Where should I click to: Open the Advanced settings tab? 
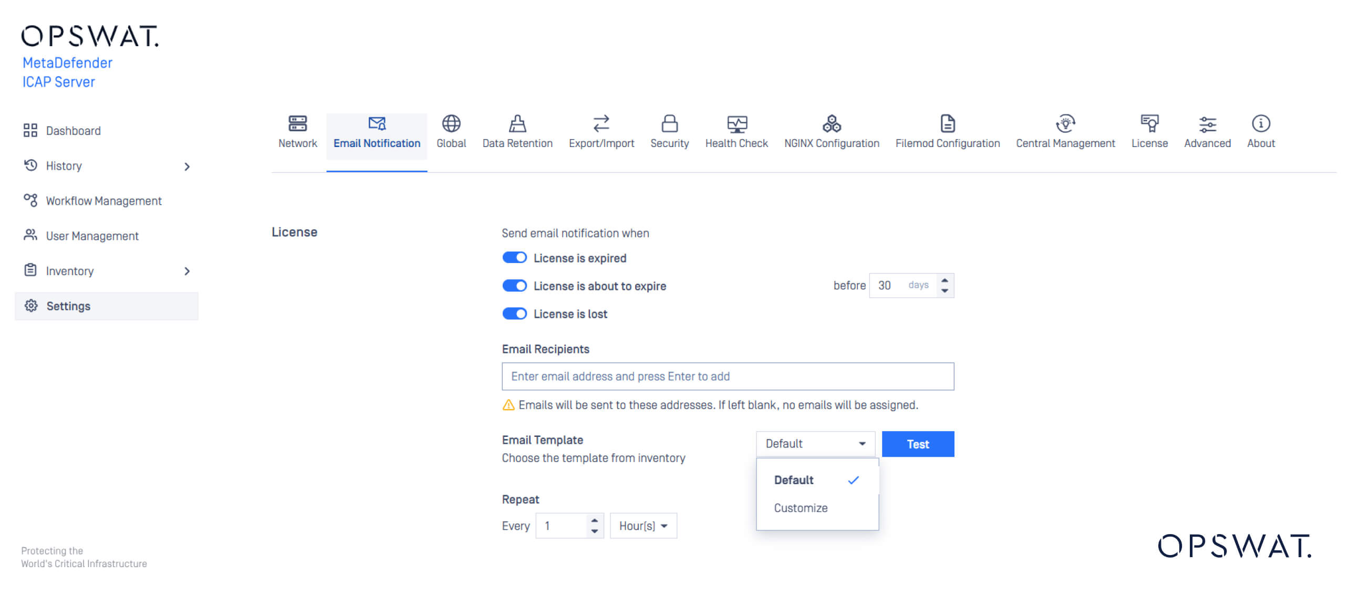(x=1207, y=124)
